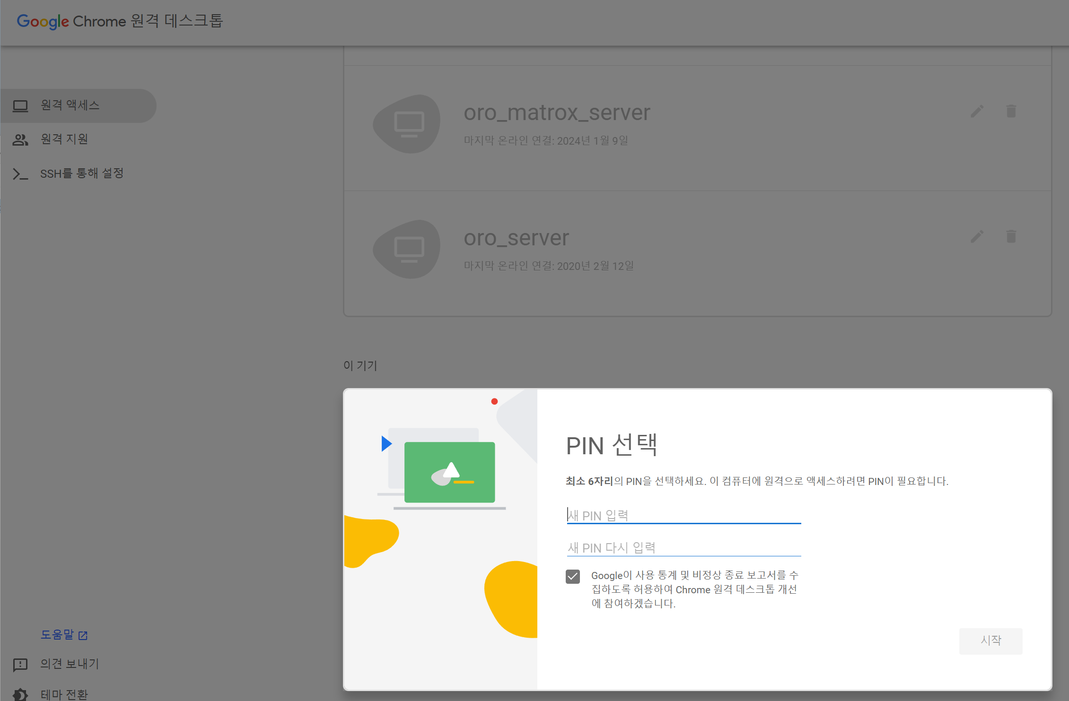Click the PIN 선택 heading
The width and height of the screenshot is (1069, 701).
point(612,445)
